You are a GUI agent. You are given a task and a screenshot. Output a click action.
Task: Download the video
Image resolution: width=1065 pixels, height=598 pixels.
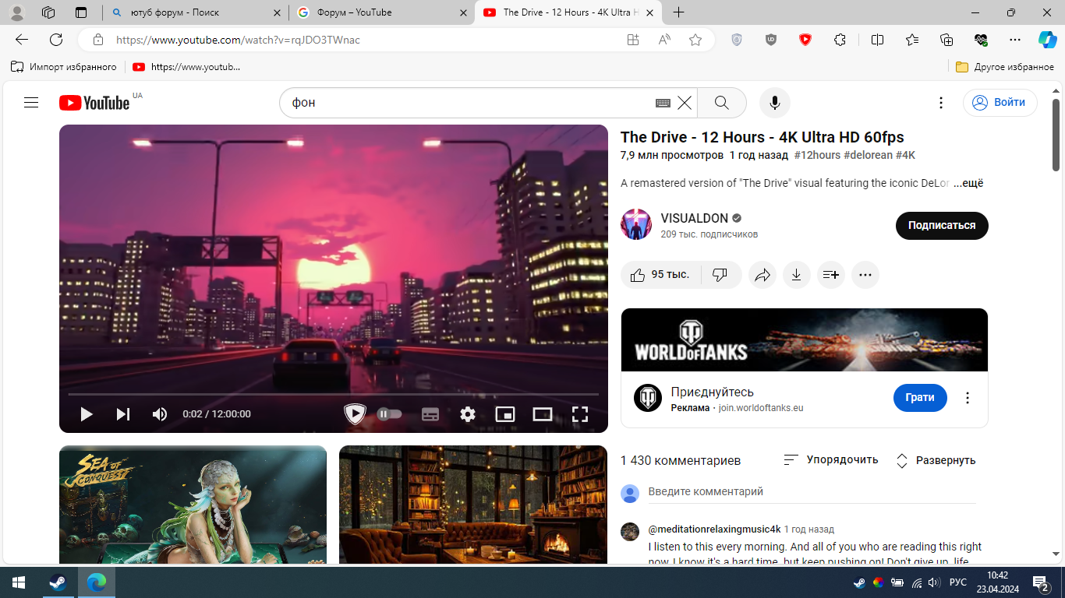coord(797,275)
